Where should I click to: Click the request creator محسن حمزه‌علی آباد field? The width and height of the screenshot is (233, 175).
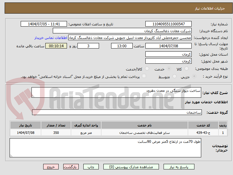[x=130, y=38]
